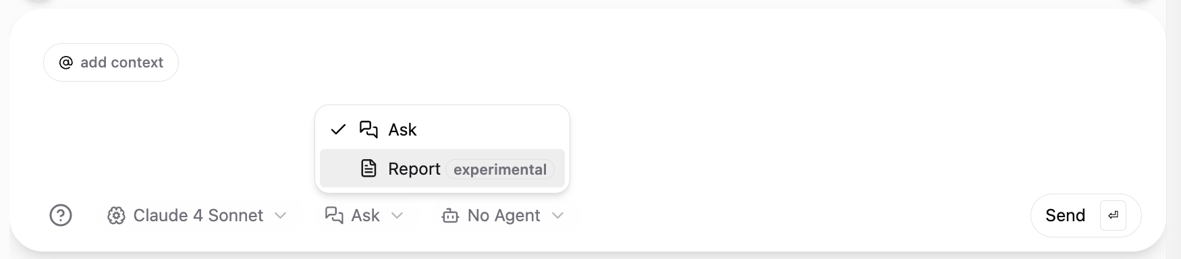1181x259 pixels.
Task: Open the No Agent dropdown chevron
Action: [x=557, y=216]
